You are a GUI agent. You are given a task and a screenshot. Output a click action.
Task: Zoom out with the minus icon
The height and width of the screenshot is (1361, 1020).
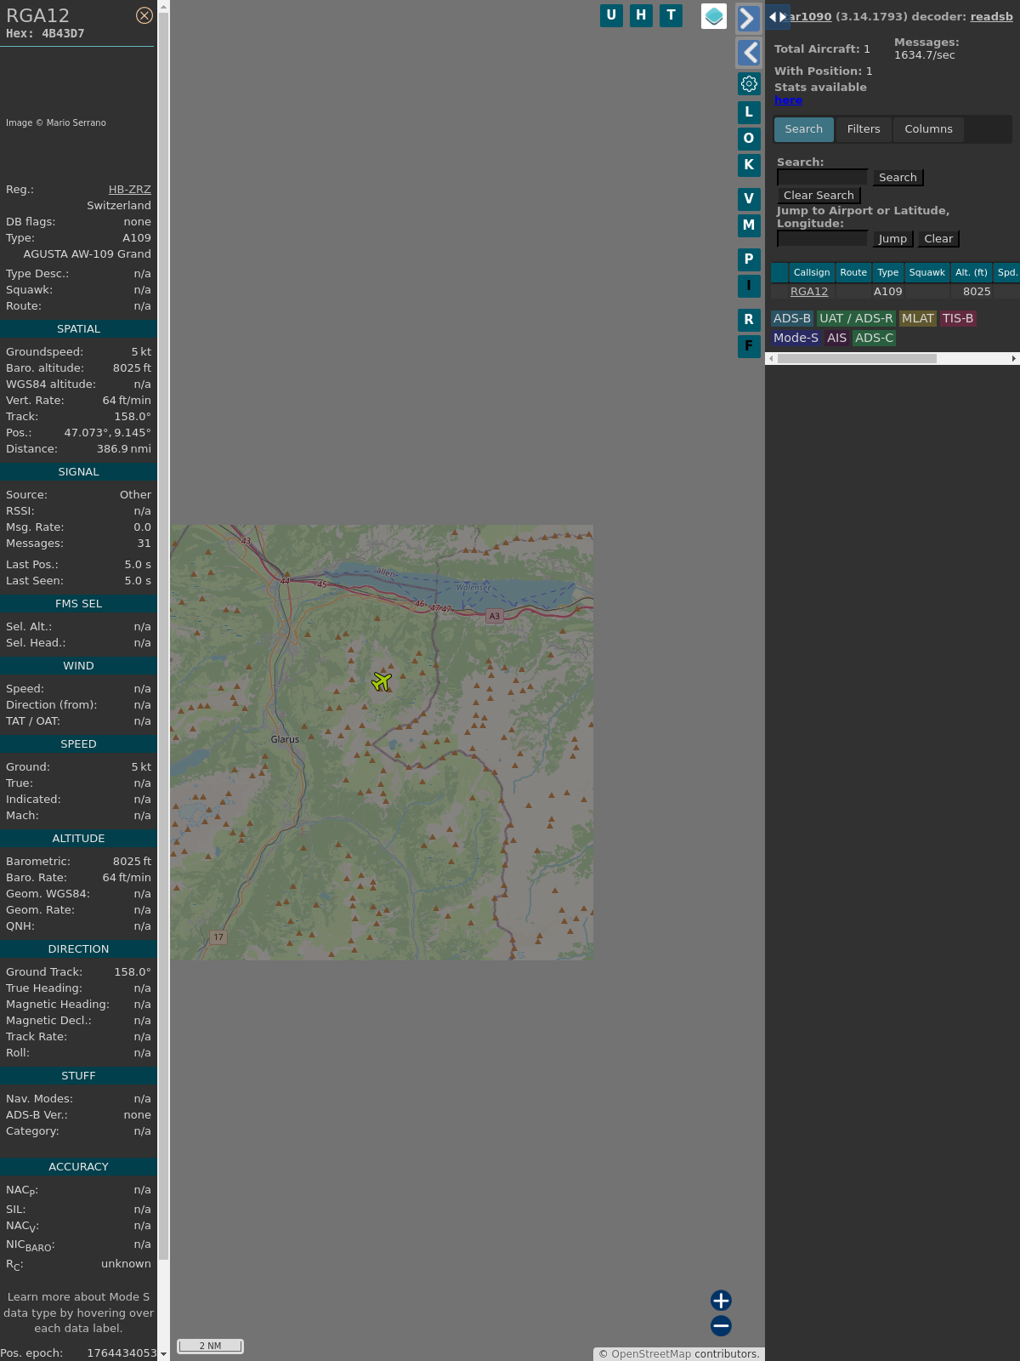point(721,1325)
